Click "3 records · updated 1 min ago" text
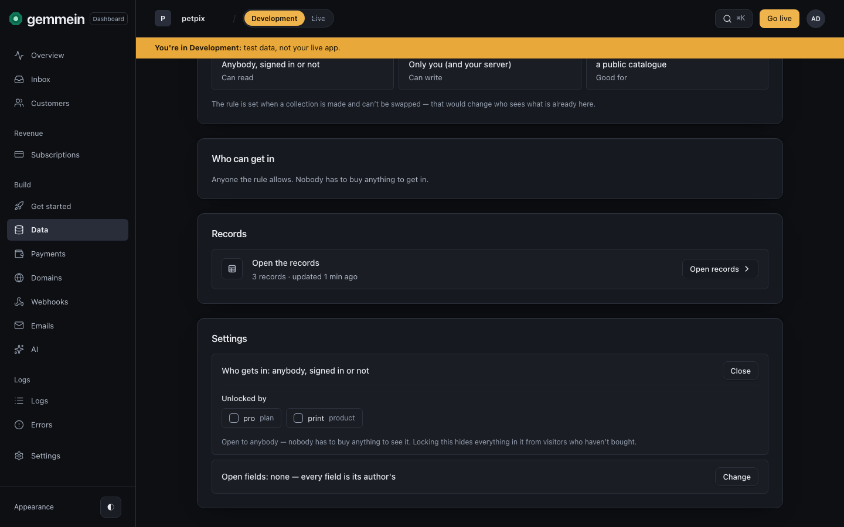 [305, 277]
